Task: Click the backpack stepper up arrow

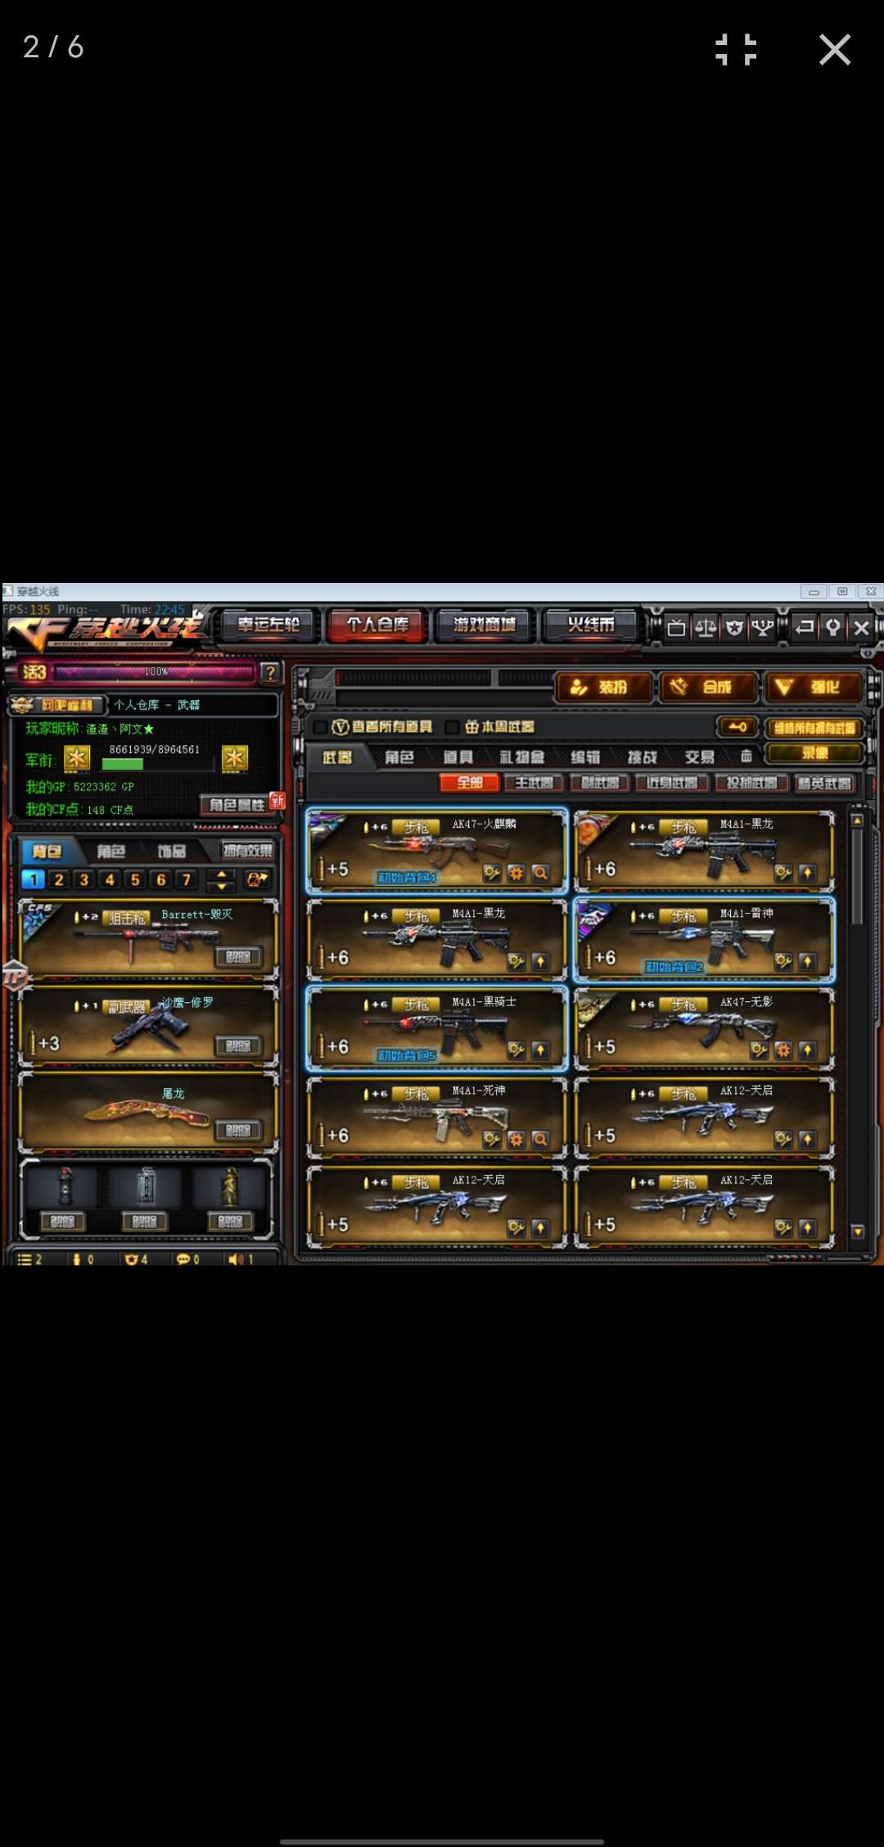Action: pyautogui.click(x=222, y=874)
